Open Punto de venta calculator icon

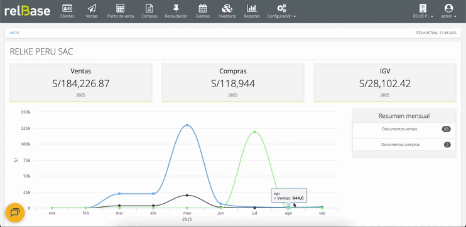click(x=121, y=8)
